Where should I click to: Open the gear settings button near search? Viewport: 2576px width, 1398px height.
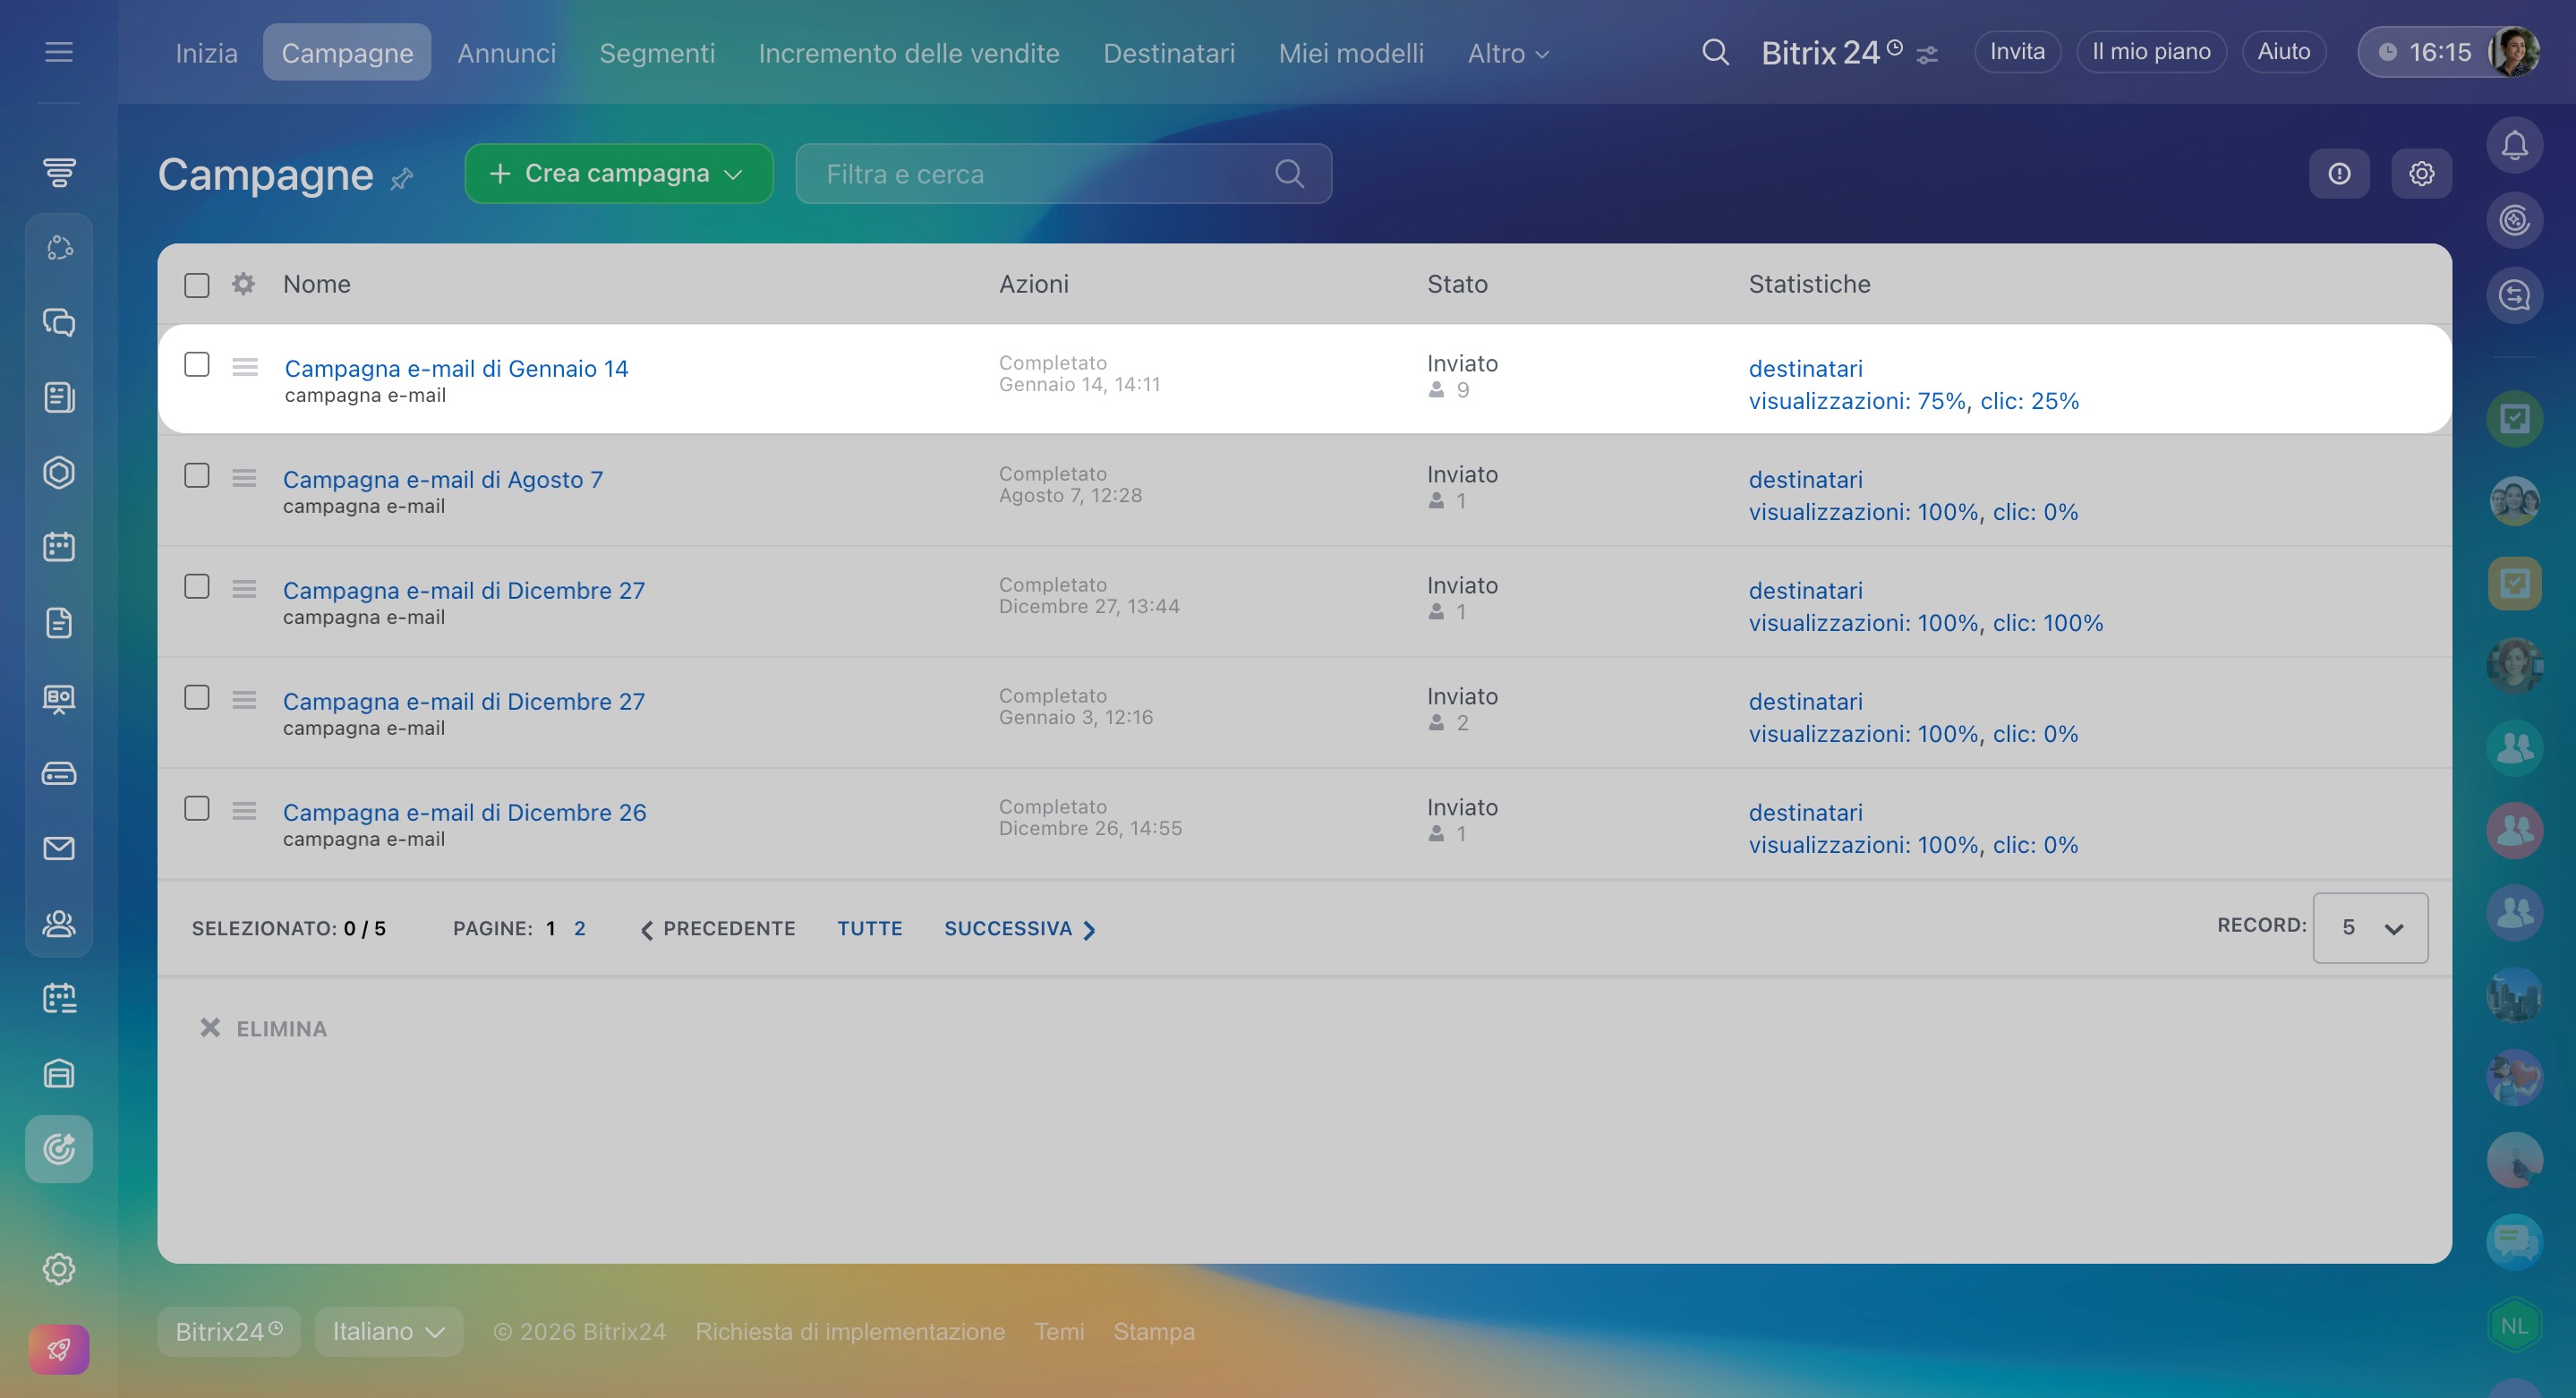pos(2421,174)
